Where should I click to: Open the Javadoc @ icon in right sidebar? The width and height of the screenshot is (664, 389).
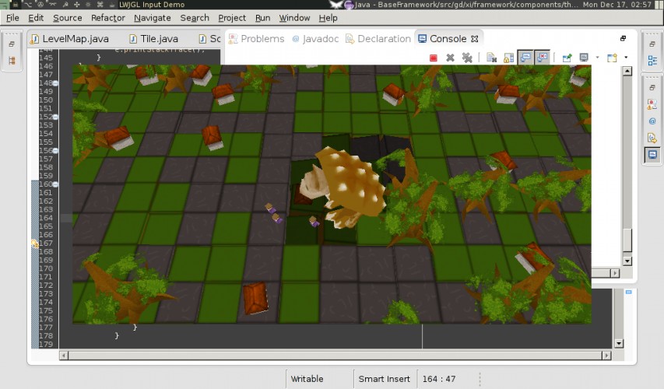(652, 121)
